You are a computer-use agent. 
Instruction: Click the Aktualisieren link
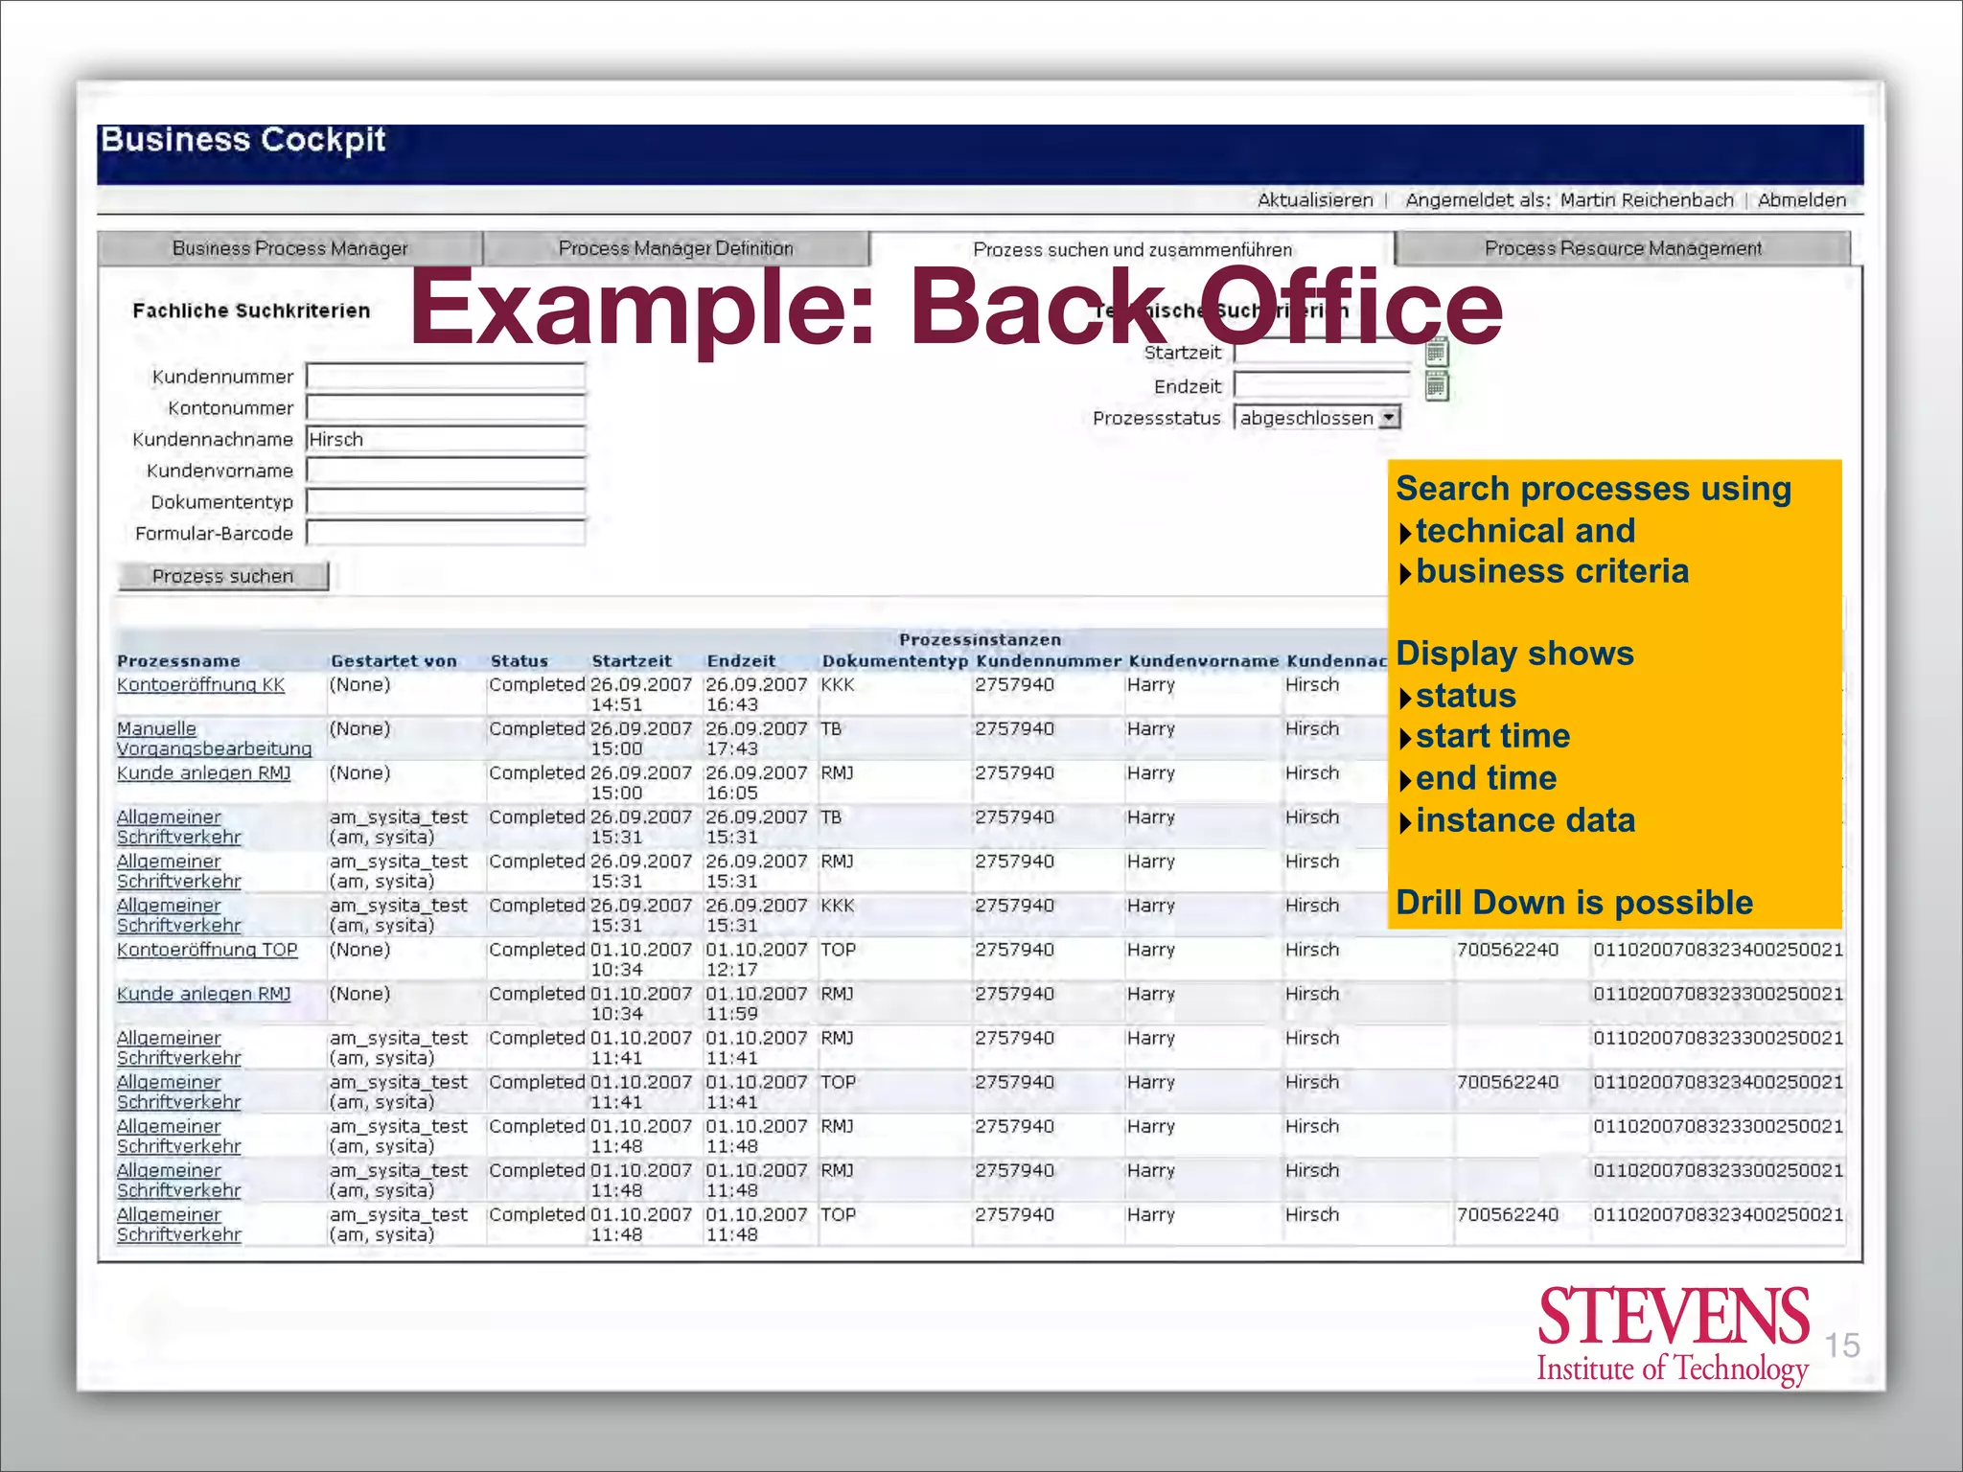click(1314, 200)
